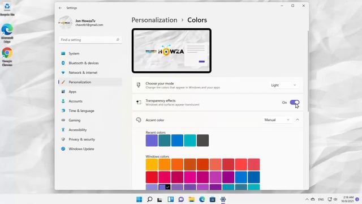The height and width of the screenshot is (204, 362).
Task: Turn off Transparency effects toggle
Action: 295,102
